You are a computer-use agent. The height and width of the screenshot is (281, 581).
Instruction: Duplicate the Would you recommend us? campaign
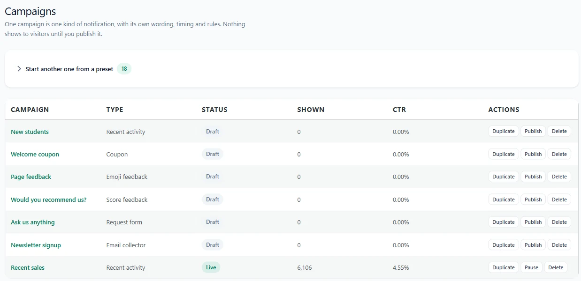(504, 200)
